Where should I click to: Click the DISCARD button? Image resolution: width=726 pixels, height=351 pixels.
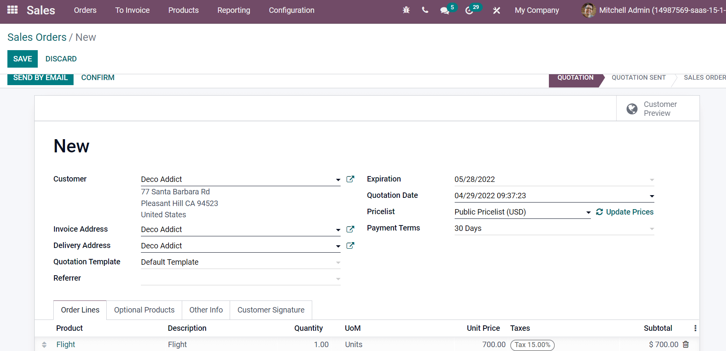tap(61, 59)
